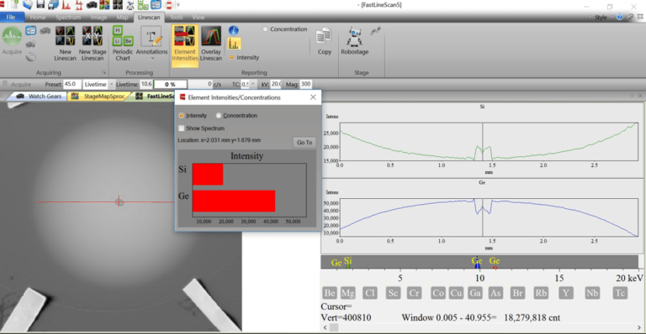Expand the Annotations dropdown arrow
Image resolution: width=646 pixels, height=334 pixels.
tap(152, 59)
